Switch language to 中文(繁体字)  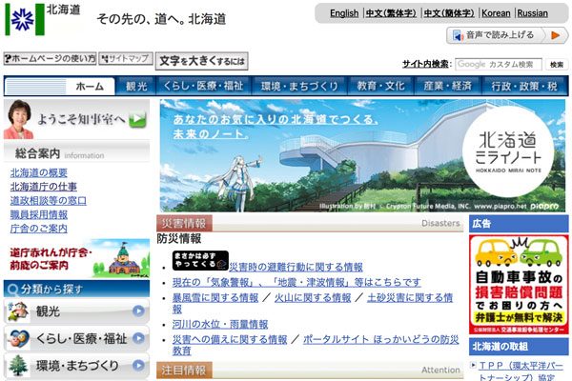coord(391,13)
